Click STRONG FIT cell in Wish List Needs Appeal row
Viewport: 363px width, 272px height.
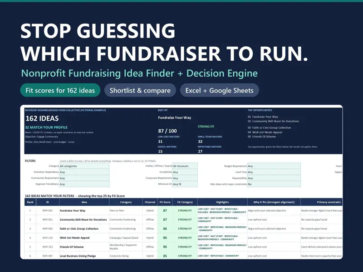click(185, 238)
